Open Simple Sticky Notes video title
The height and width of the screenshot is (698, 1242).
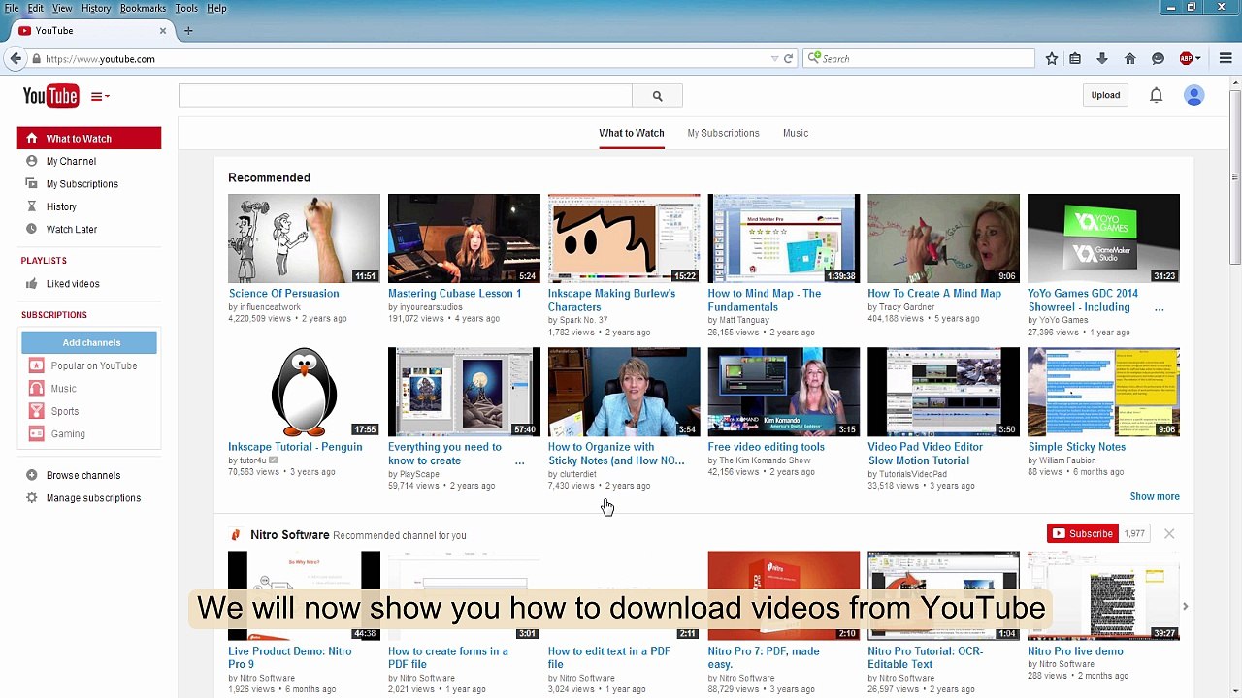click(x=1076, y=447)
